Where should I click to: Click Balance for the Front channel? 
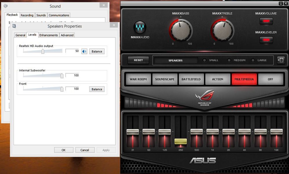tap(97, 89)
